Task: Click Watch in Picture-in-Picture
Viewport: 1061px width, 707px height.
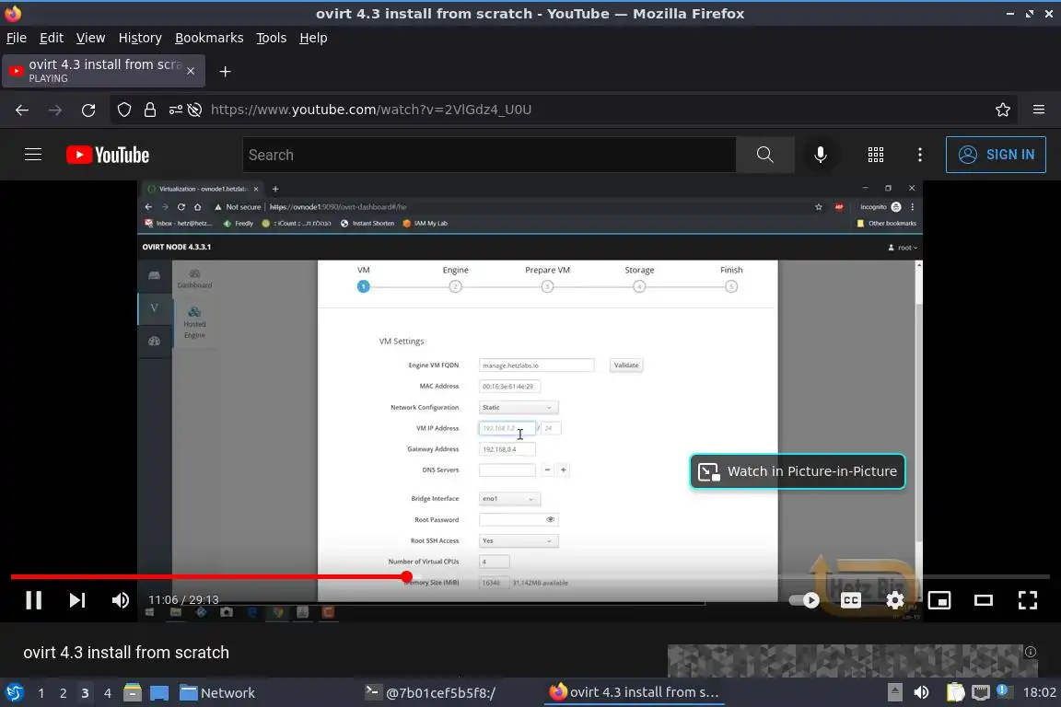Action: pos(798,471)
